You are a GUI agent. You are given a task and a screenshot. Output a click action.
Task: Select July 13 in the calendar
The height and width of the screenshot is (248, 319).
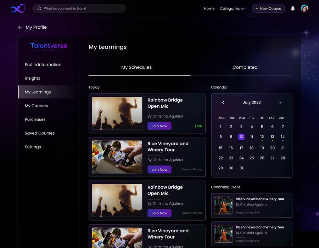click(273, 137)
